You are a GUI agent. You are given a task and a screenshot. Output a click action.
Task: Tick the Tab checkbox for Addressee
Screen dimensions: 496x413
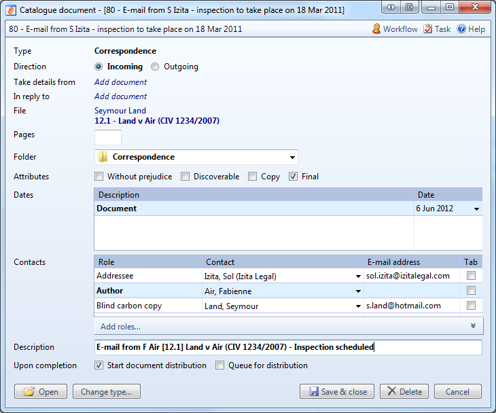(471, 276)
